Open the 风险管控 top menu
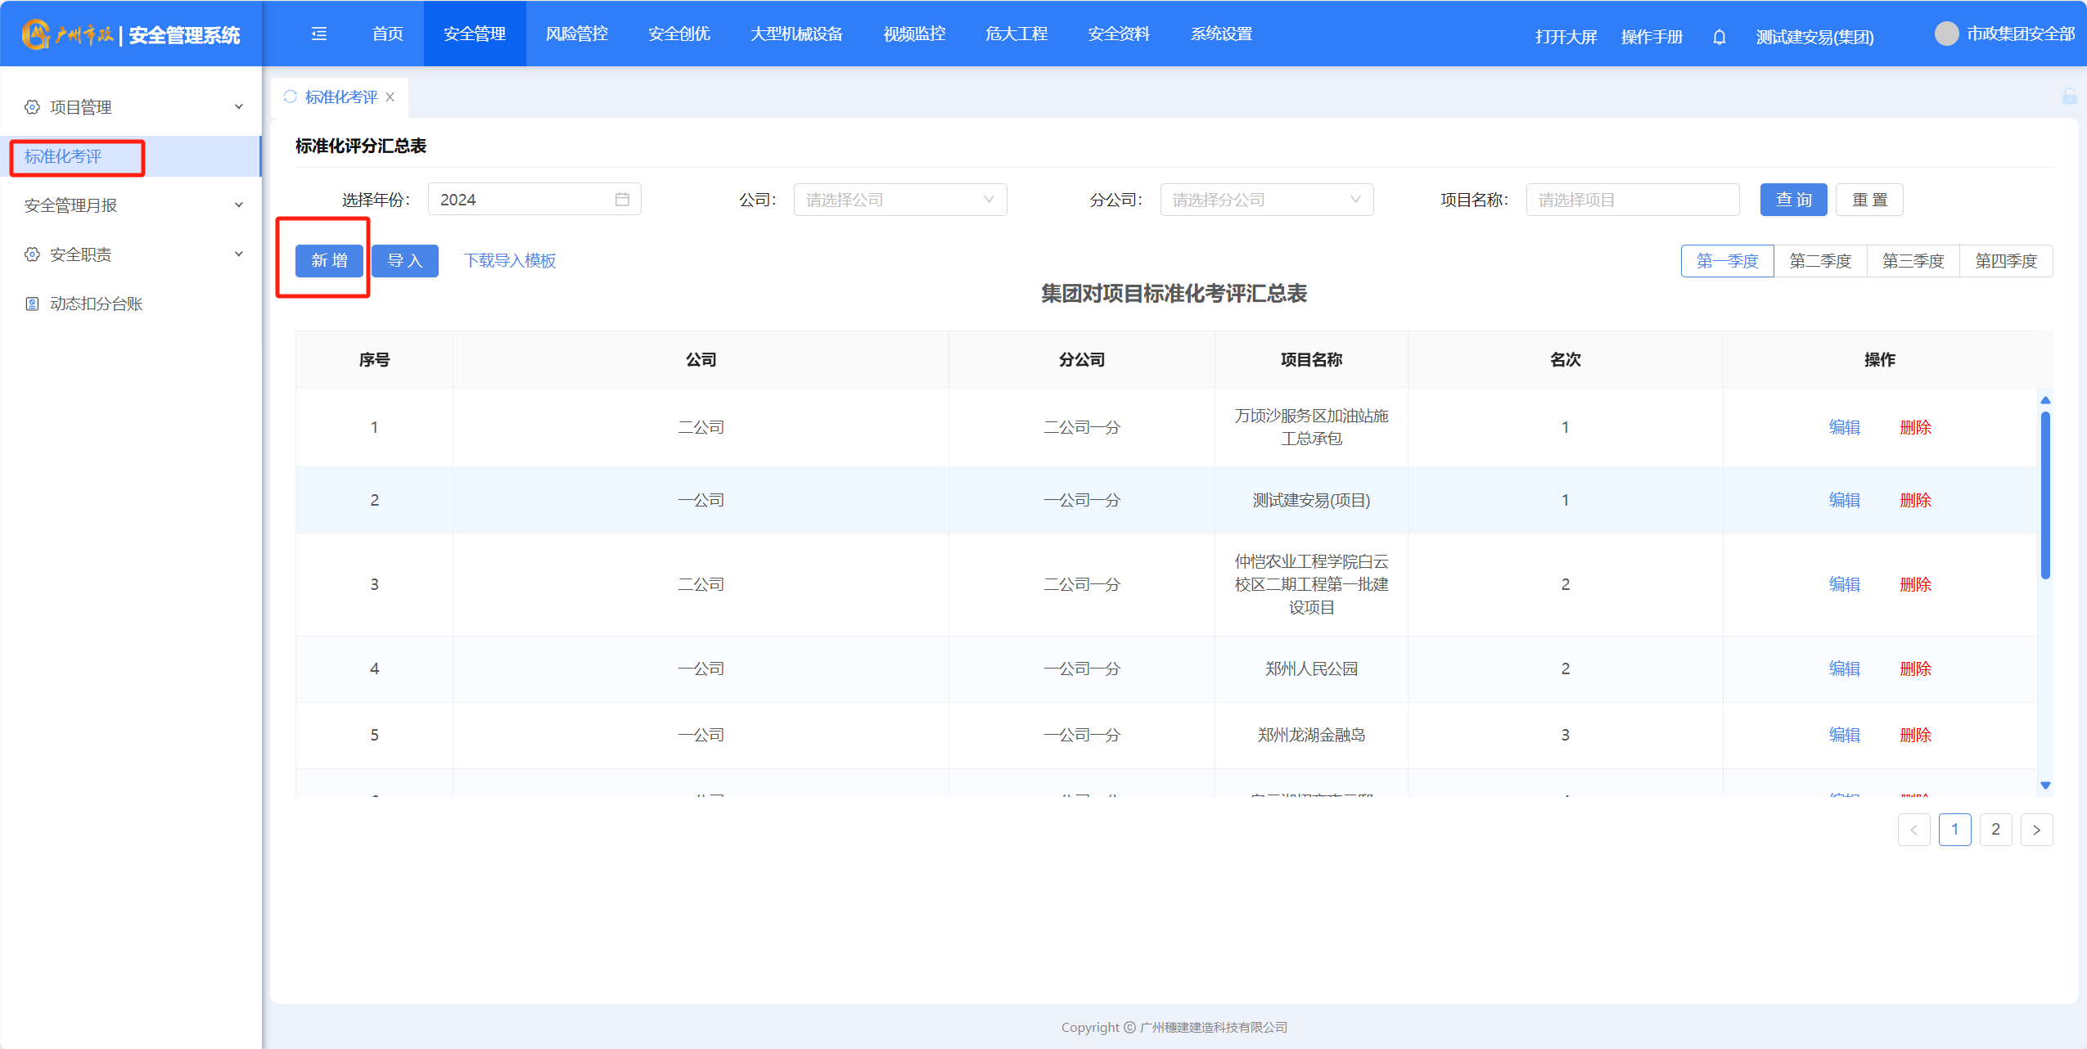Image resolution: width=2087 pixels, height=1049 pixels. [x=576, y=34]
